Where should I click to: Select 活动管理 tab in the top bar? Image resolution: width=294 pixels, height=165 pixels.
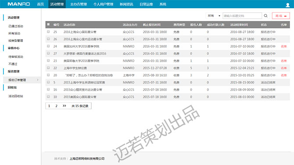(57, 4)
